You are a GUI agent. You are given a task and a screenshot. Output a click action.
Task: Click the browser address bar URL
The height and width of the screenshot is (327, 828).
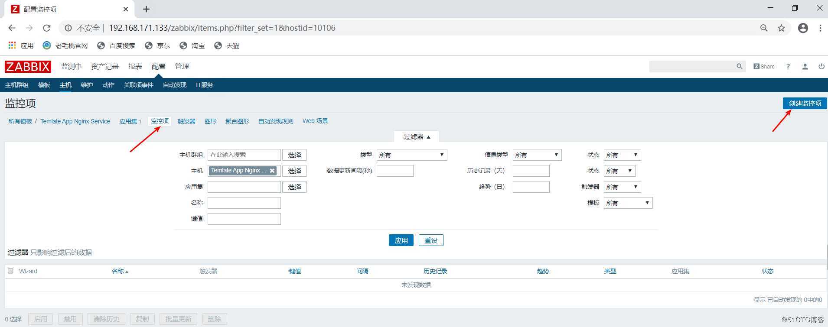[222, 28]
